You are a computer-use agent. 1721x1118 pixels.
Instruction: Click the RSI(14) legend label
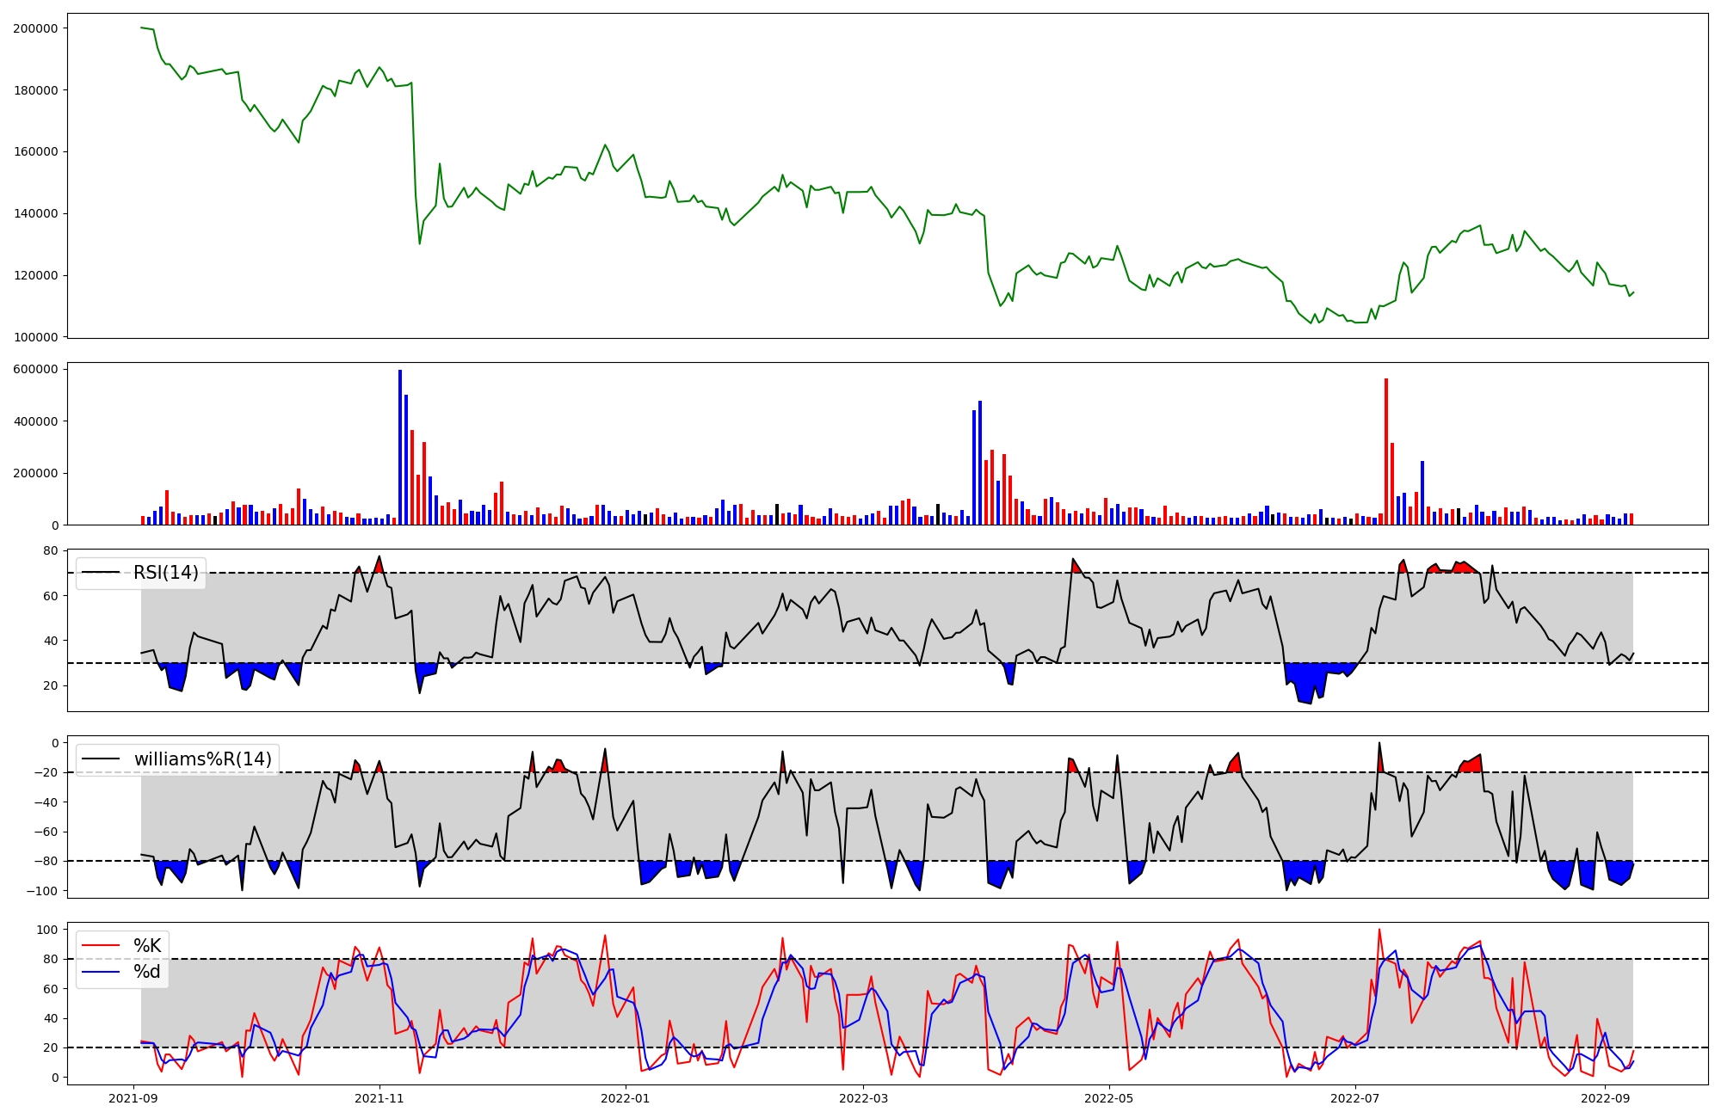(x=165, y=573)
